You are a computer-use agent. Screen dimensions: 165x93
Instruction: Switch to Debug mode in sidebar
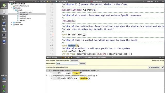coord(4,24)
